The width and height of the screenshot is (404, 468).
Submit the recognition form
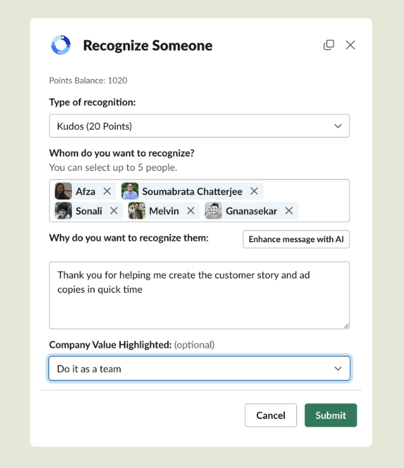click(x=331, y=415)
